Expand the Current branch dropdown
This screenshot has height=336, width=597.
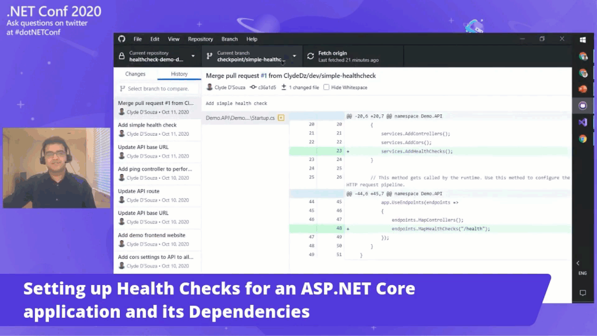(252, 56)
